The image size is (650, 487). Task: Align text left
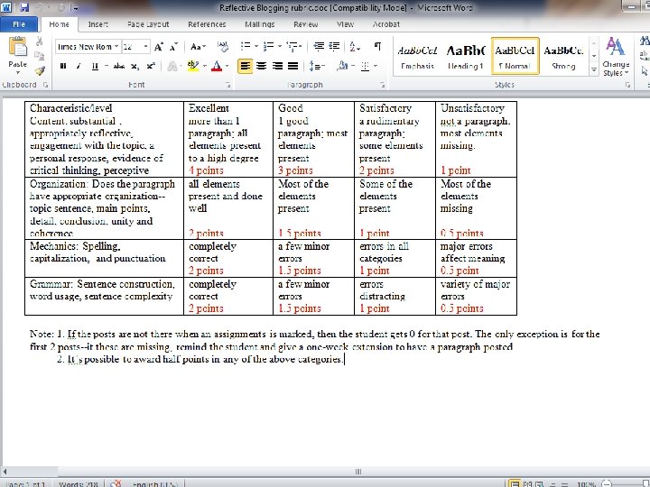(245, 66)
